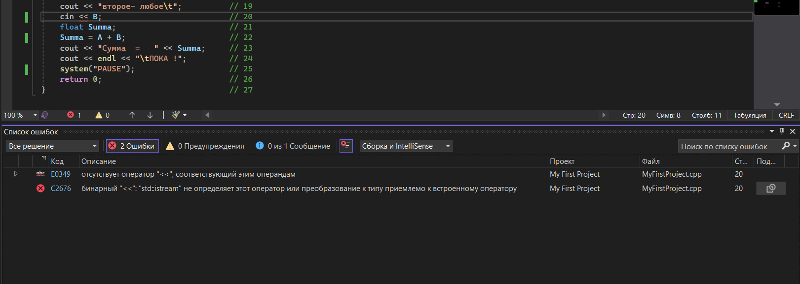
Task: Go to previous issue up arrow
Action: coord(132,115)
